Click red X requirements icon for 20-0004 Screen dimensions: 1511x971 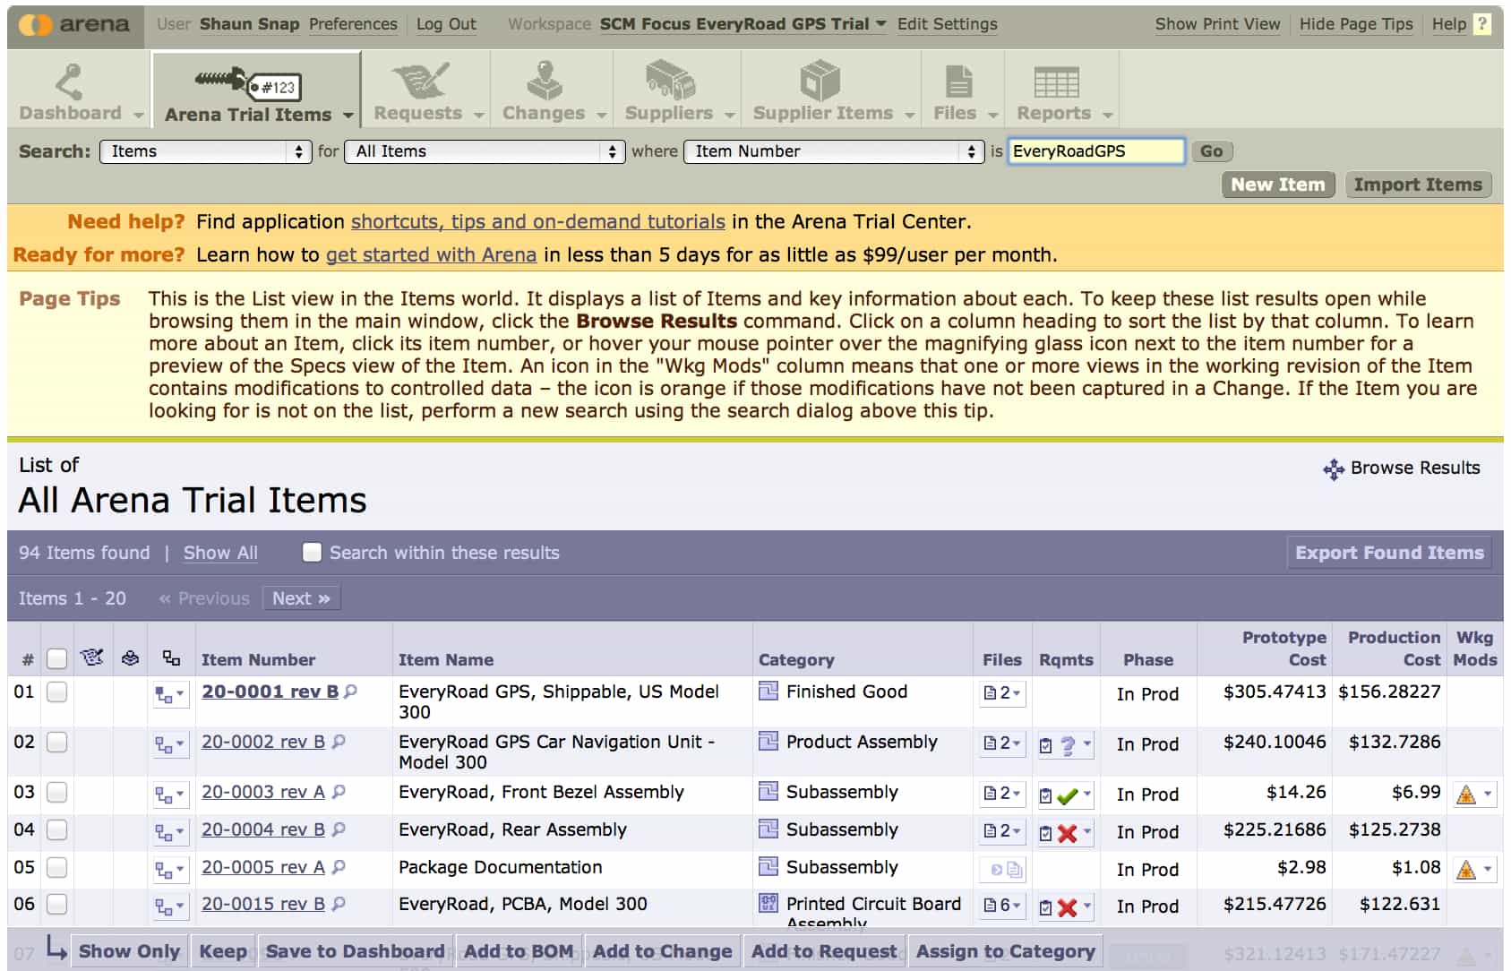(x=1067, y=833)
